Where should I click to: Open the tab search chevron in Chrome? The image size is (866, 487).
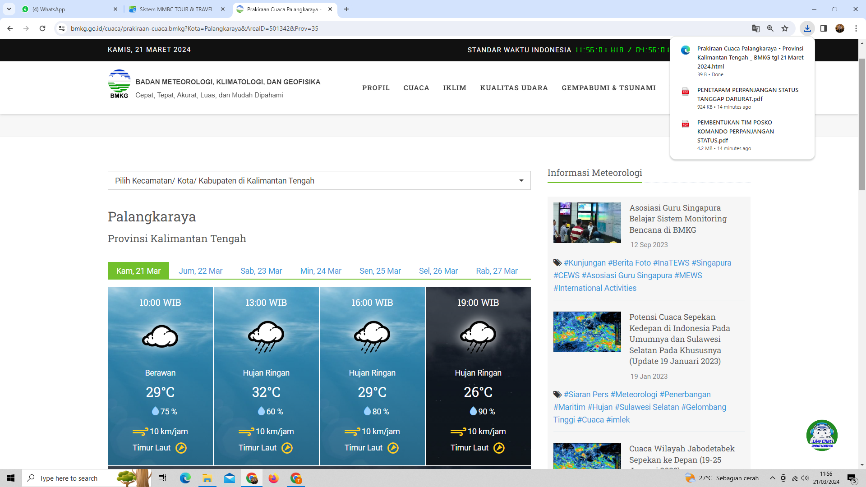point(9,9)
